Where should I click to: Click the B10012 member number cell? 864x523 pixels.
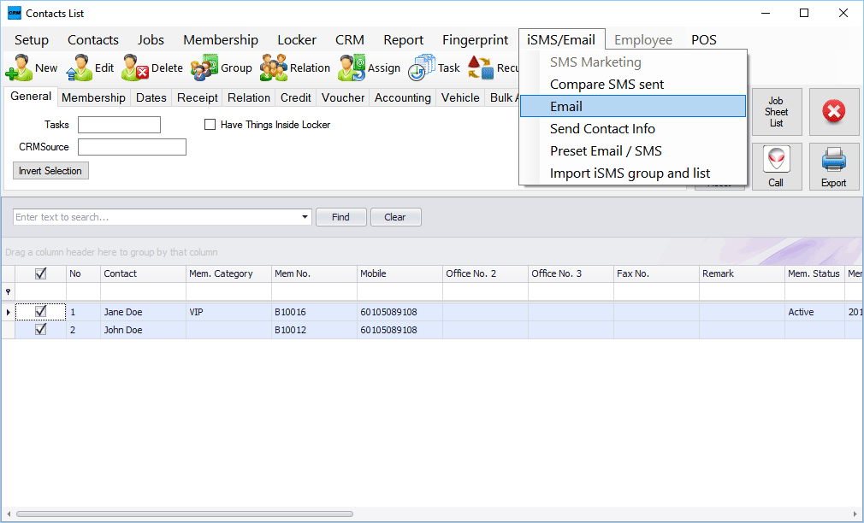(315, 330)
